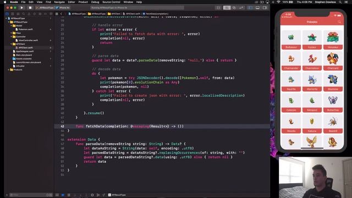Viewport: 352px width, 198px height.
Task: Tap the Butterfree card in simulator
Action: point(333,103)
